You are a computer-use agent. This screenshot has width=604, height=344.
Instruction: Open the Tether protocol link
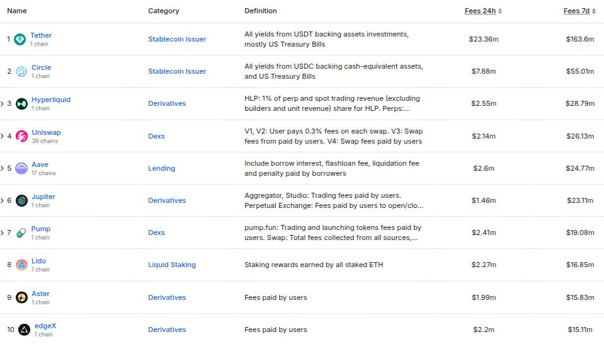pos(41,35)
